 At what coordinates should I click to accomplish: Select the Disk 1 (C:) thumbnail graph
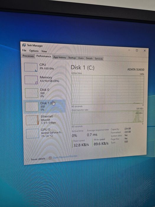tap(32, 106)
